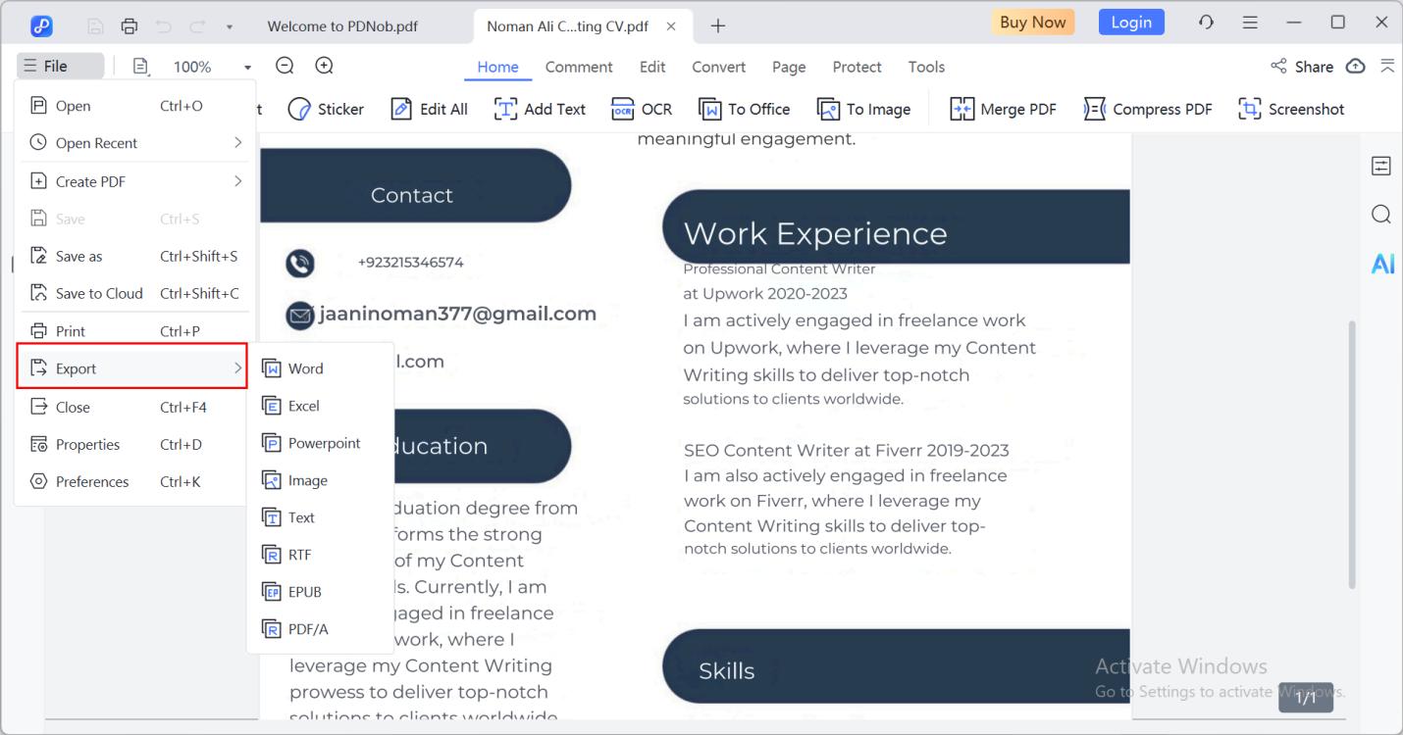This screenshot has width=1403, height=735.
Task: Open the zoom level dropdown arrow
Action: click(247, 68)
